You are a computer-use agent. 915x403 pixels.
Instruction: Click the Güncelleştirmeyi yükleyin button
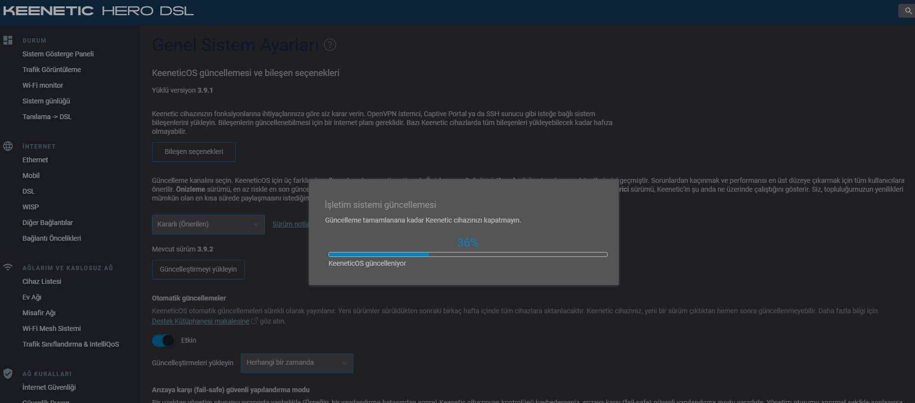(x=198, y=270)
